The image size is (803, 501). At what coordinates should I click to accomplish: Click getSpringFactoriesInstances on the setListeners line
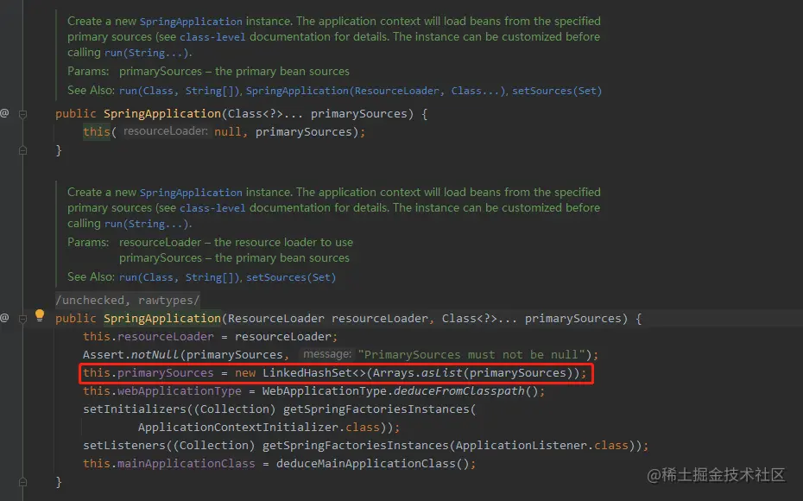click(356, 445)
